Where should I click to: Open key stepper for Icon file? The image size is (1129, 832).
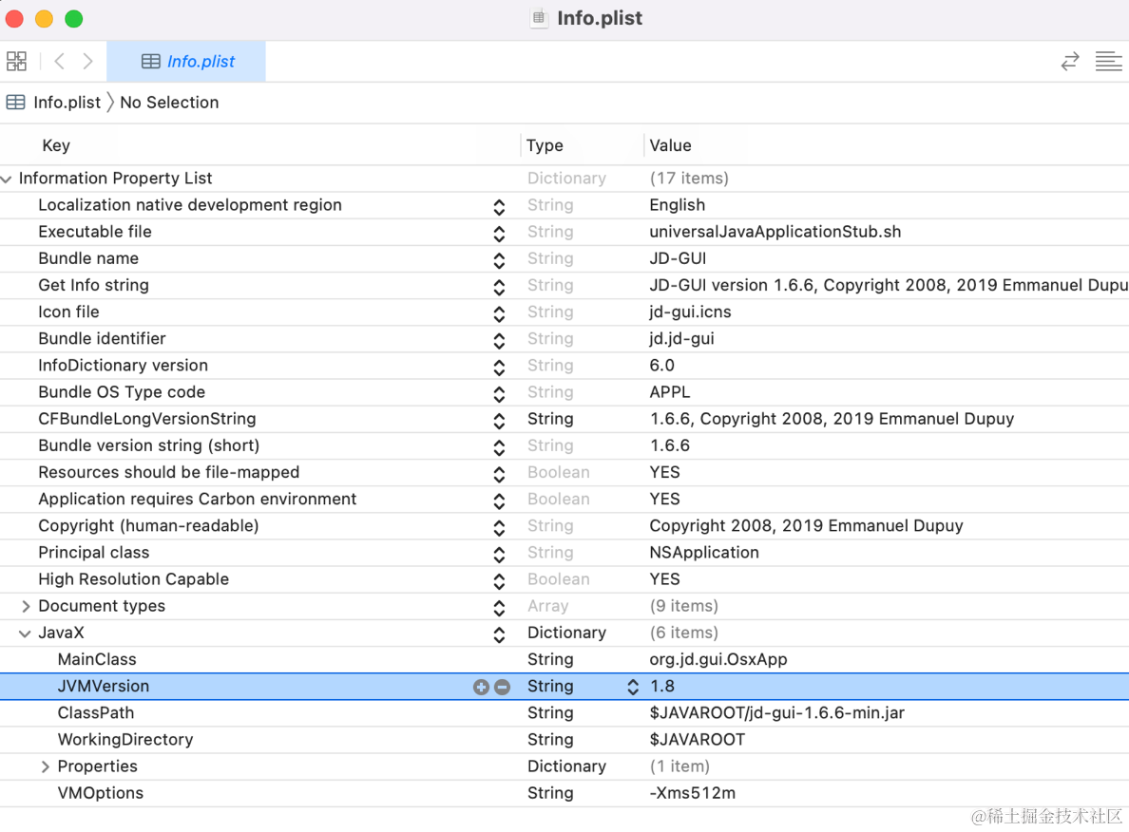coord(499,313)
